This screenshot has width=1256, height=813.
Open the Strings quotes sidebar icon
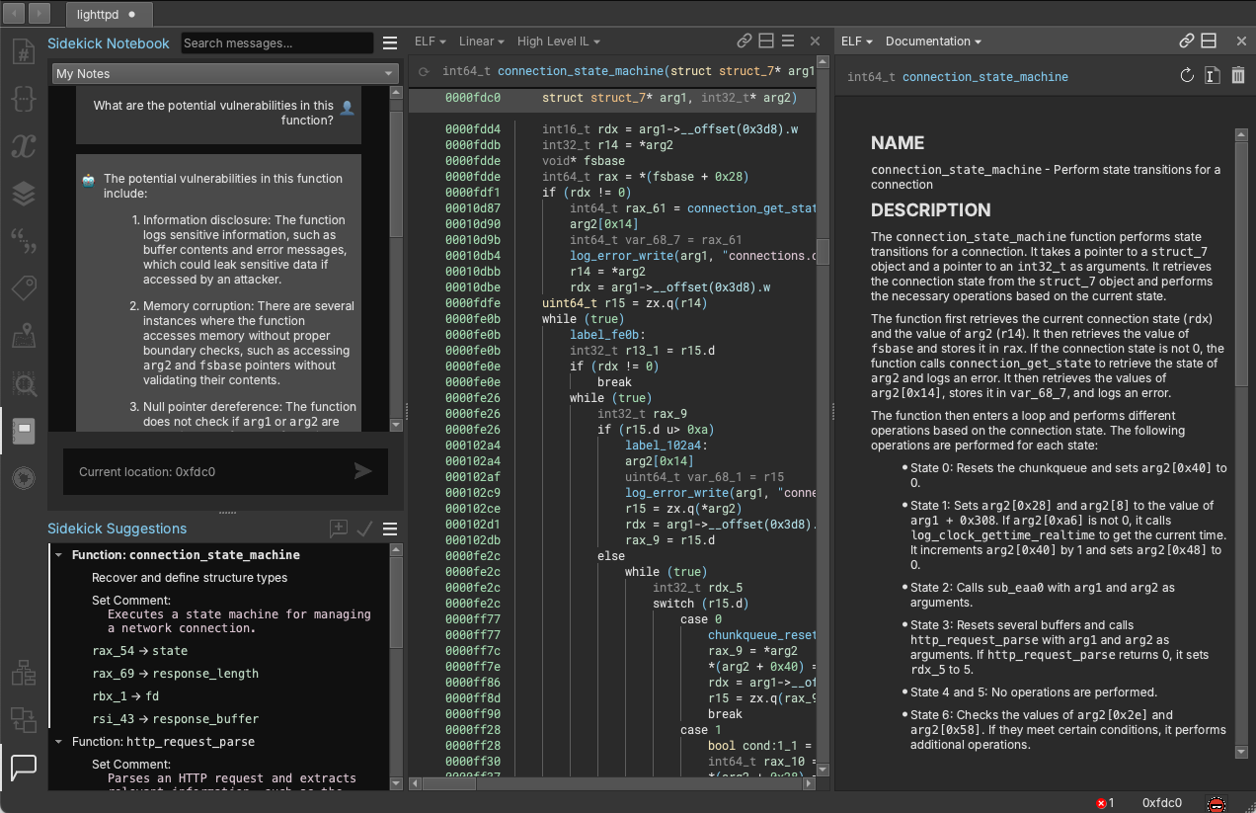24,241
